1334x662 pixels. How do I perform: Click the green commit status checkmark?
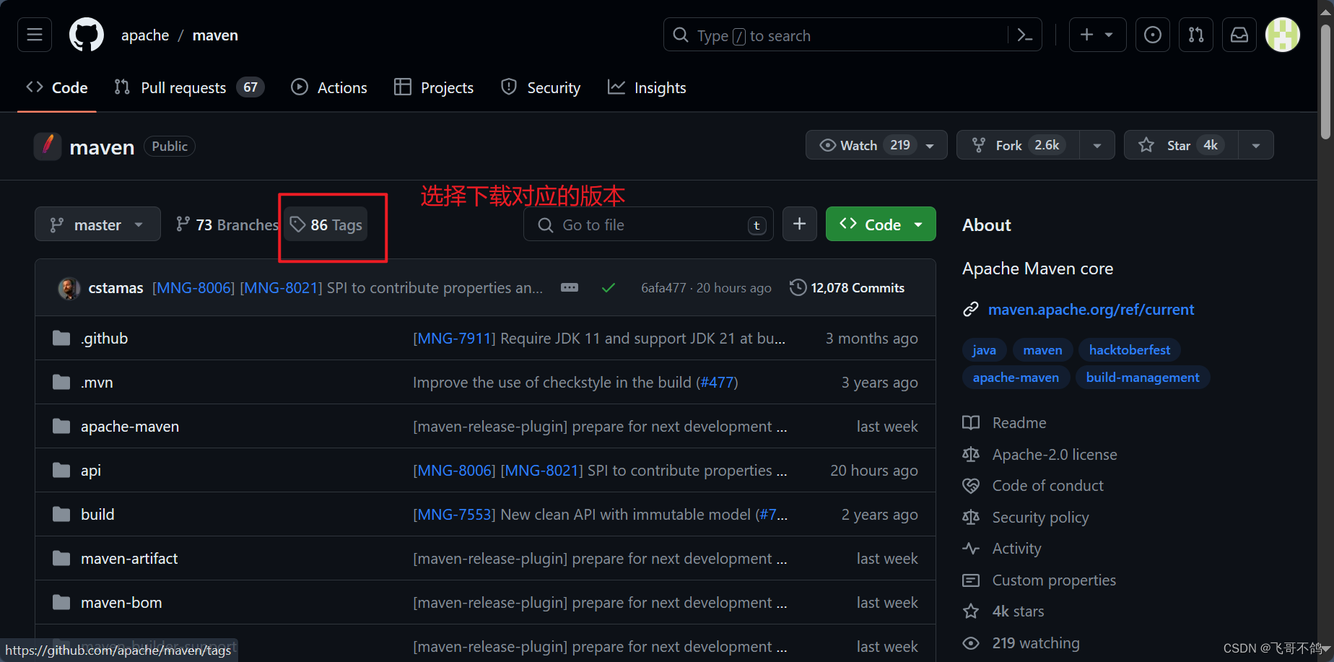click(x=609, y=288)
